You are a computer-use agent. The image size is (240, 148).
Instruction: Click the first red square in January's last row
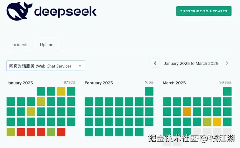click(21, 132)
